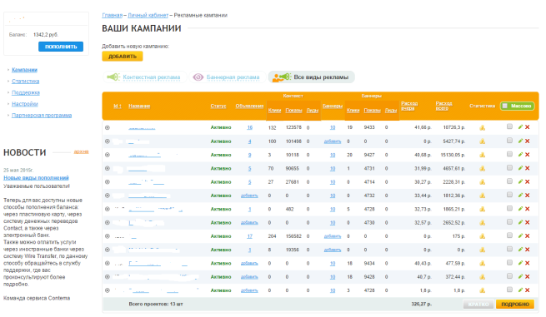The width and height of the screenshot is (546, 317).
Task: Click round icon left of the 17-ad campaign
Action: [x=108, y=236]
